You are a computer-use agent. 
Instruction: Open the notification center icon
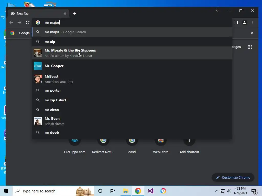point(254,191)
